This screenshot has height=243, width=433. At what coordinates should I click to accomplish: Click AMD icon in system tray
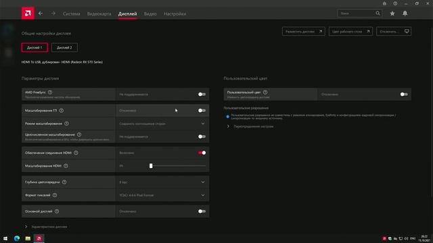tap(384, 238)
